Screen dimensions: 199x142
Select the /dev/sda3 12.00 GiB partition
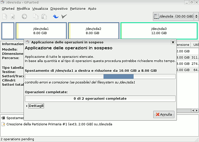159,31
